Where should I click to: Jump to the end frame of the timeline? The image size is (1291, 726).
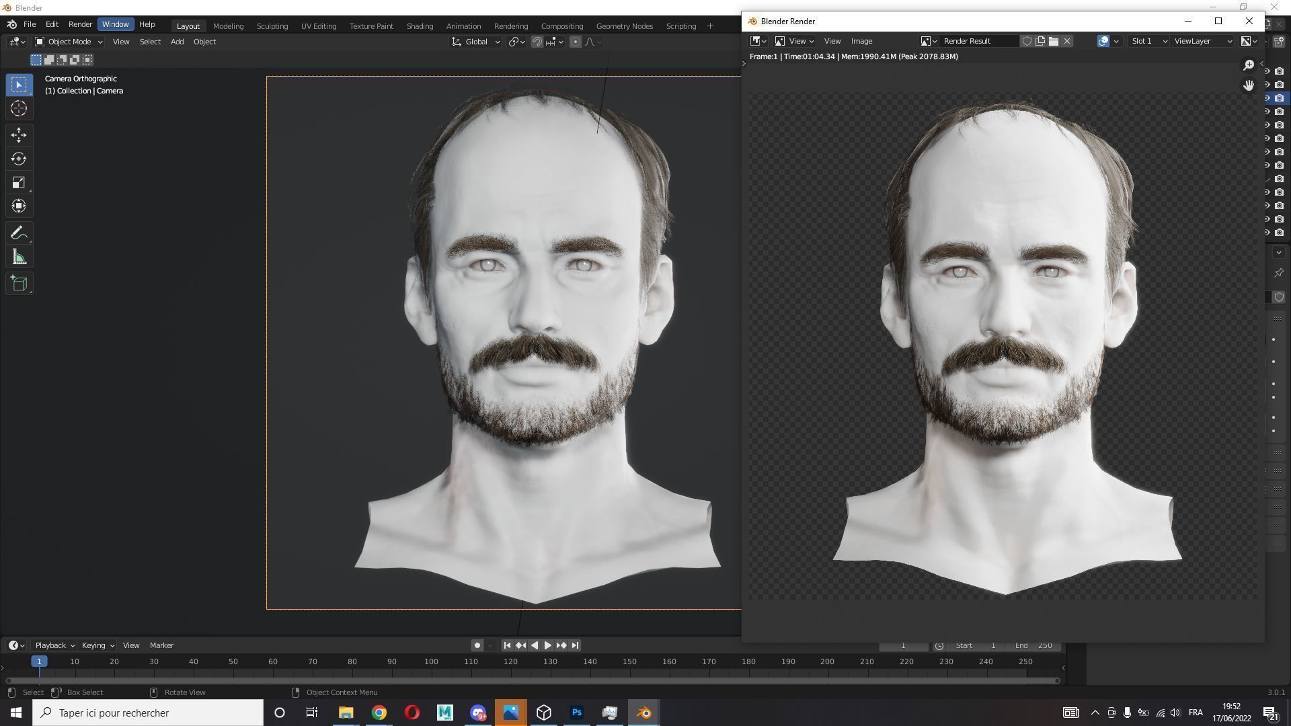point(575,645)
